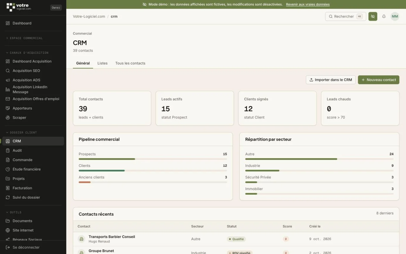The image size is (406, 254).
Task: Click the Qualifié status badge
Action: coord(236,239)
